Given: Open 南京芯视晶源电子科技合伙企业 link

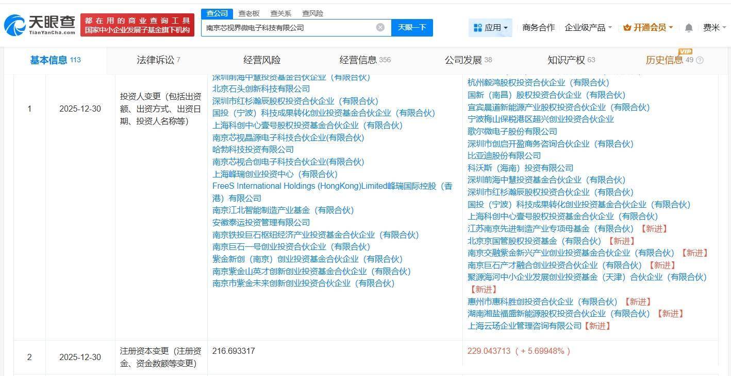Looking at the screenshot, I should pyautogui.click(x=288, y=137).
